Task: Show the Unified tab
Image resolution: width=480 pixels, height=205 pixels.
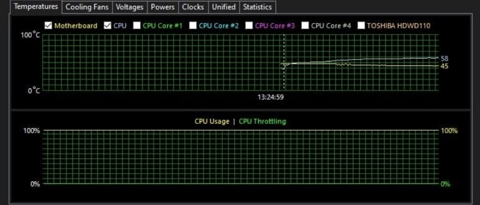Action: tap(224, 7)
